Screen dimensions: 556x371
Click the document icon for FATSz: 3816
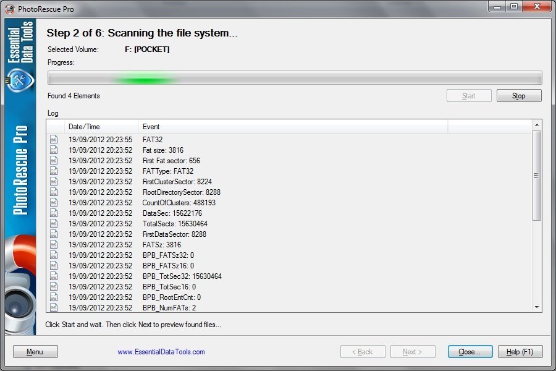point(54,245)
